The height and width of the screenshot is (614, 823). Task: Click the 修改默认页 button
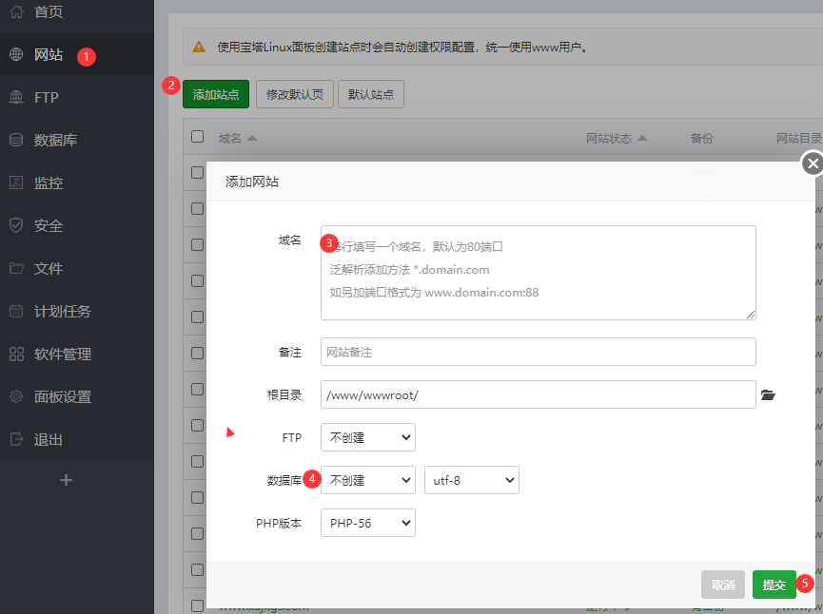294,93
